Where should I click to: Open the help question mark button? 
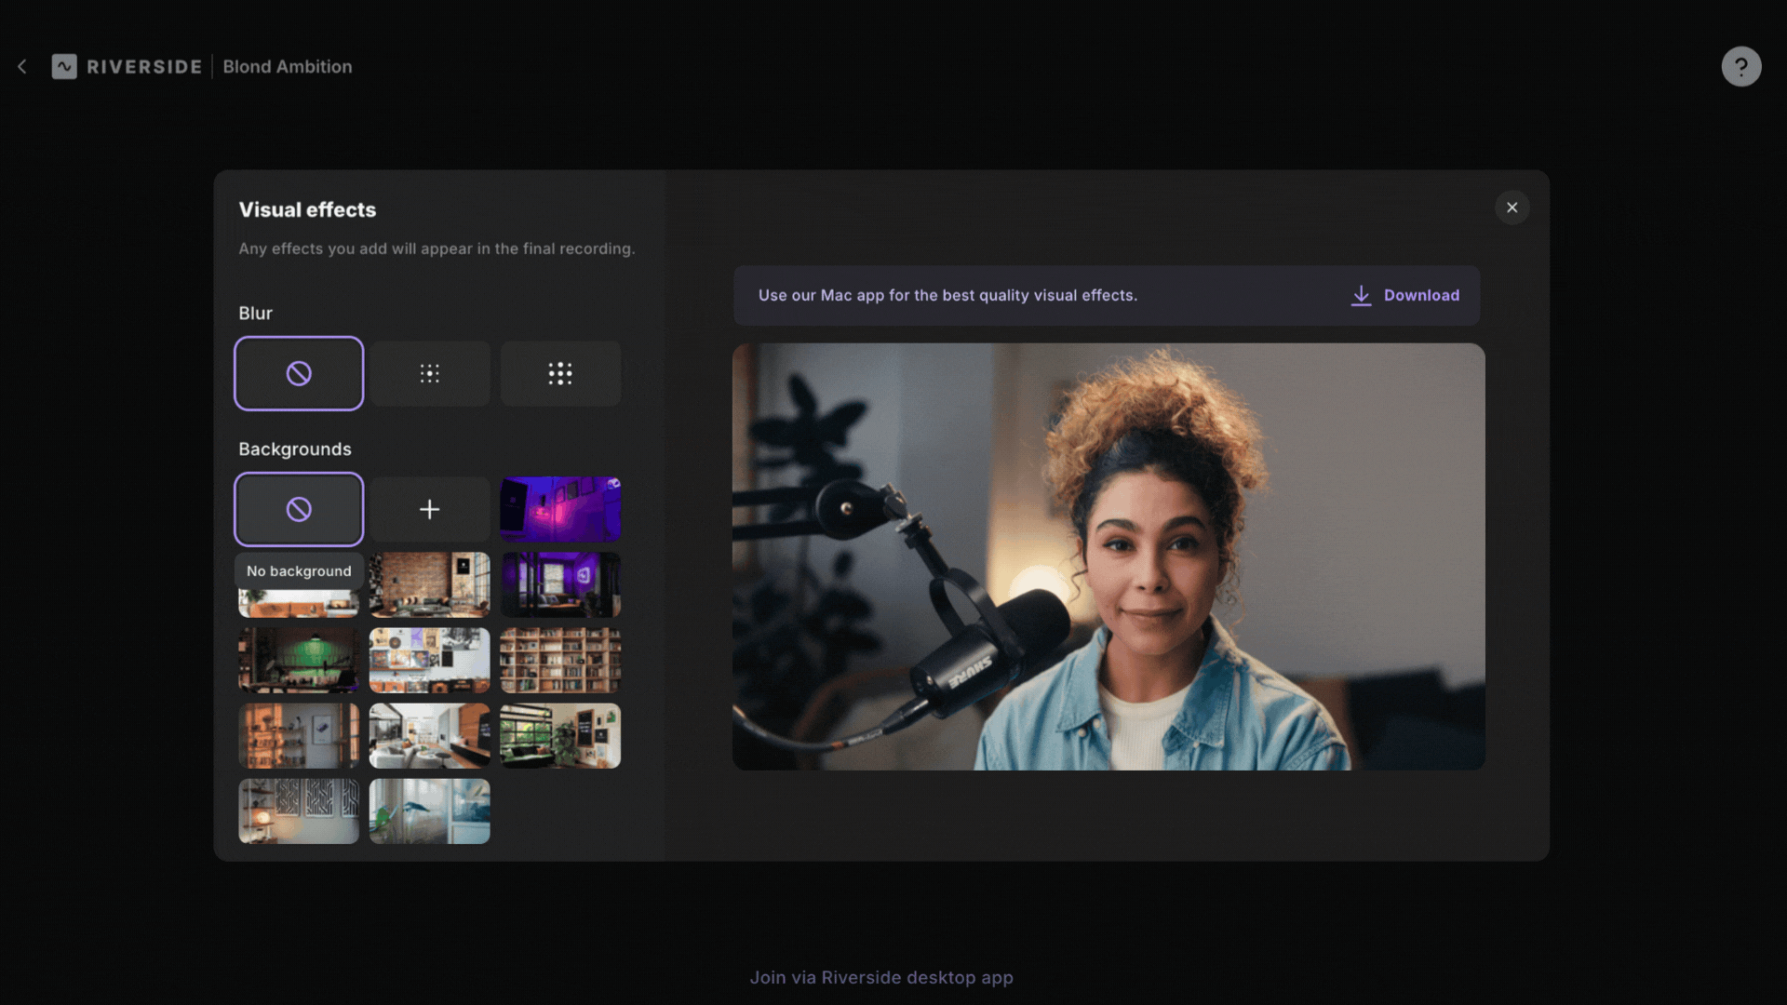point(1740,67)
